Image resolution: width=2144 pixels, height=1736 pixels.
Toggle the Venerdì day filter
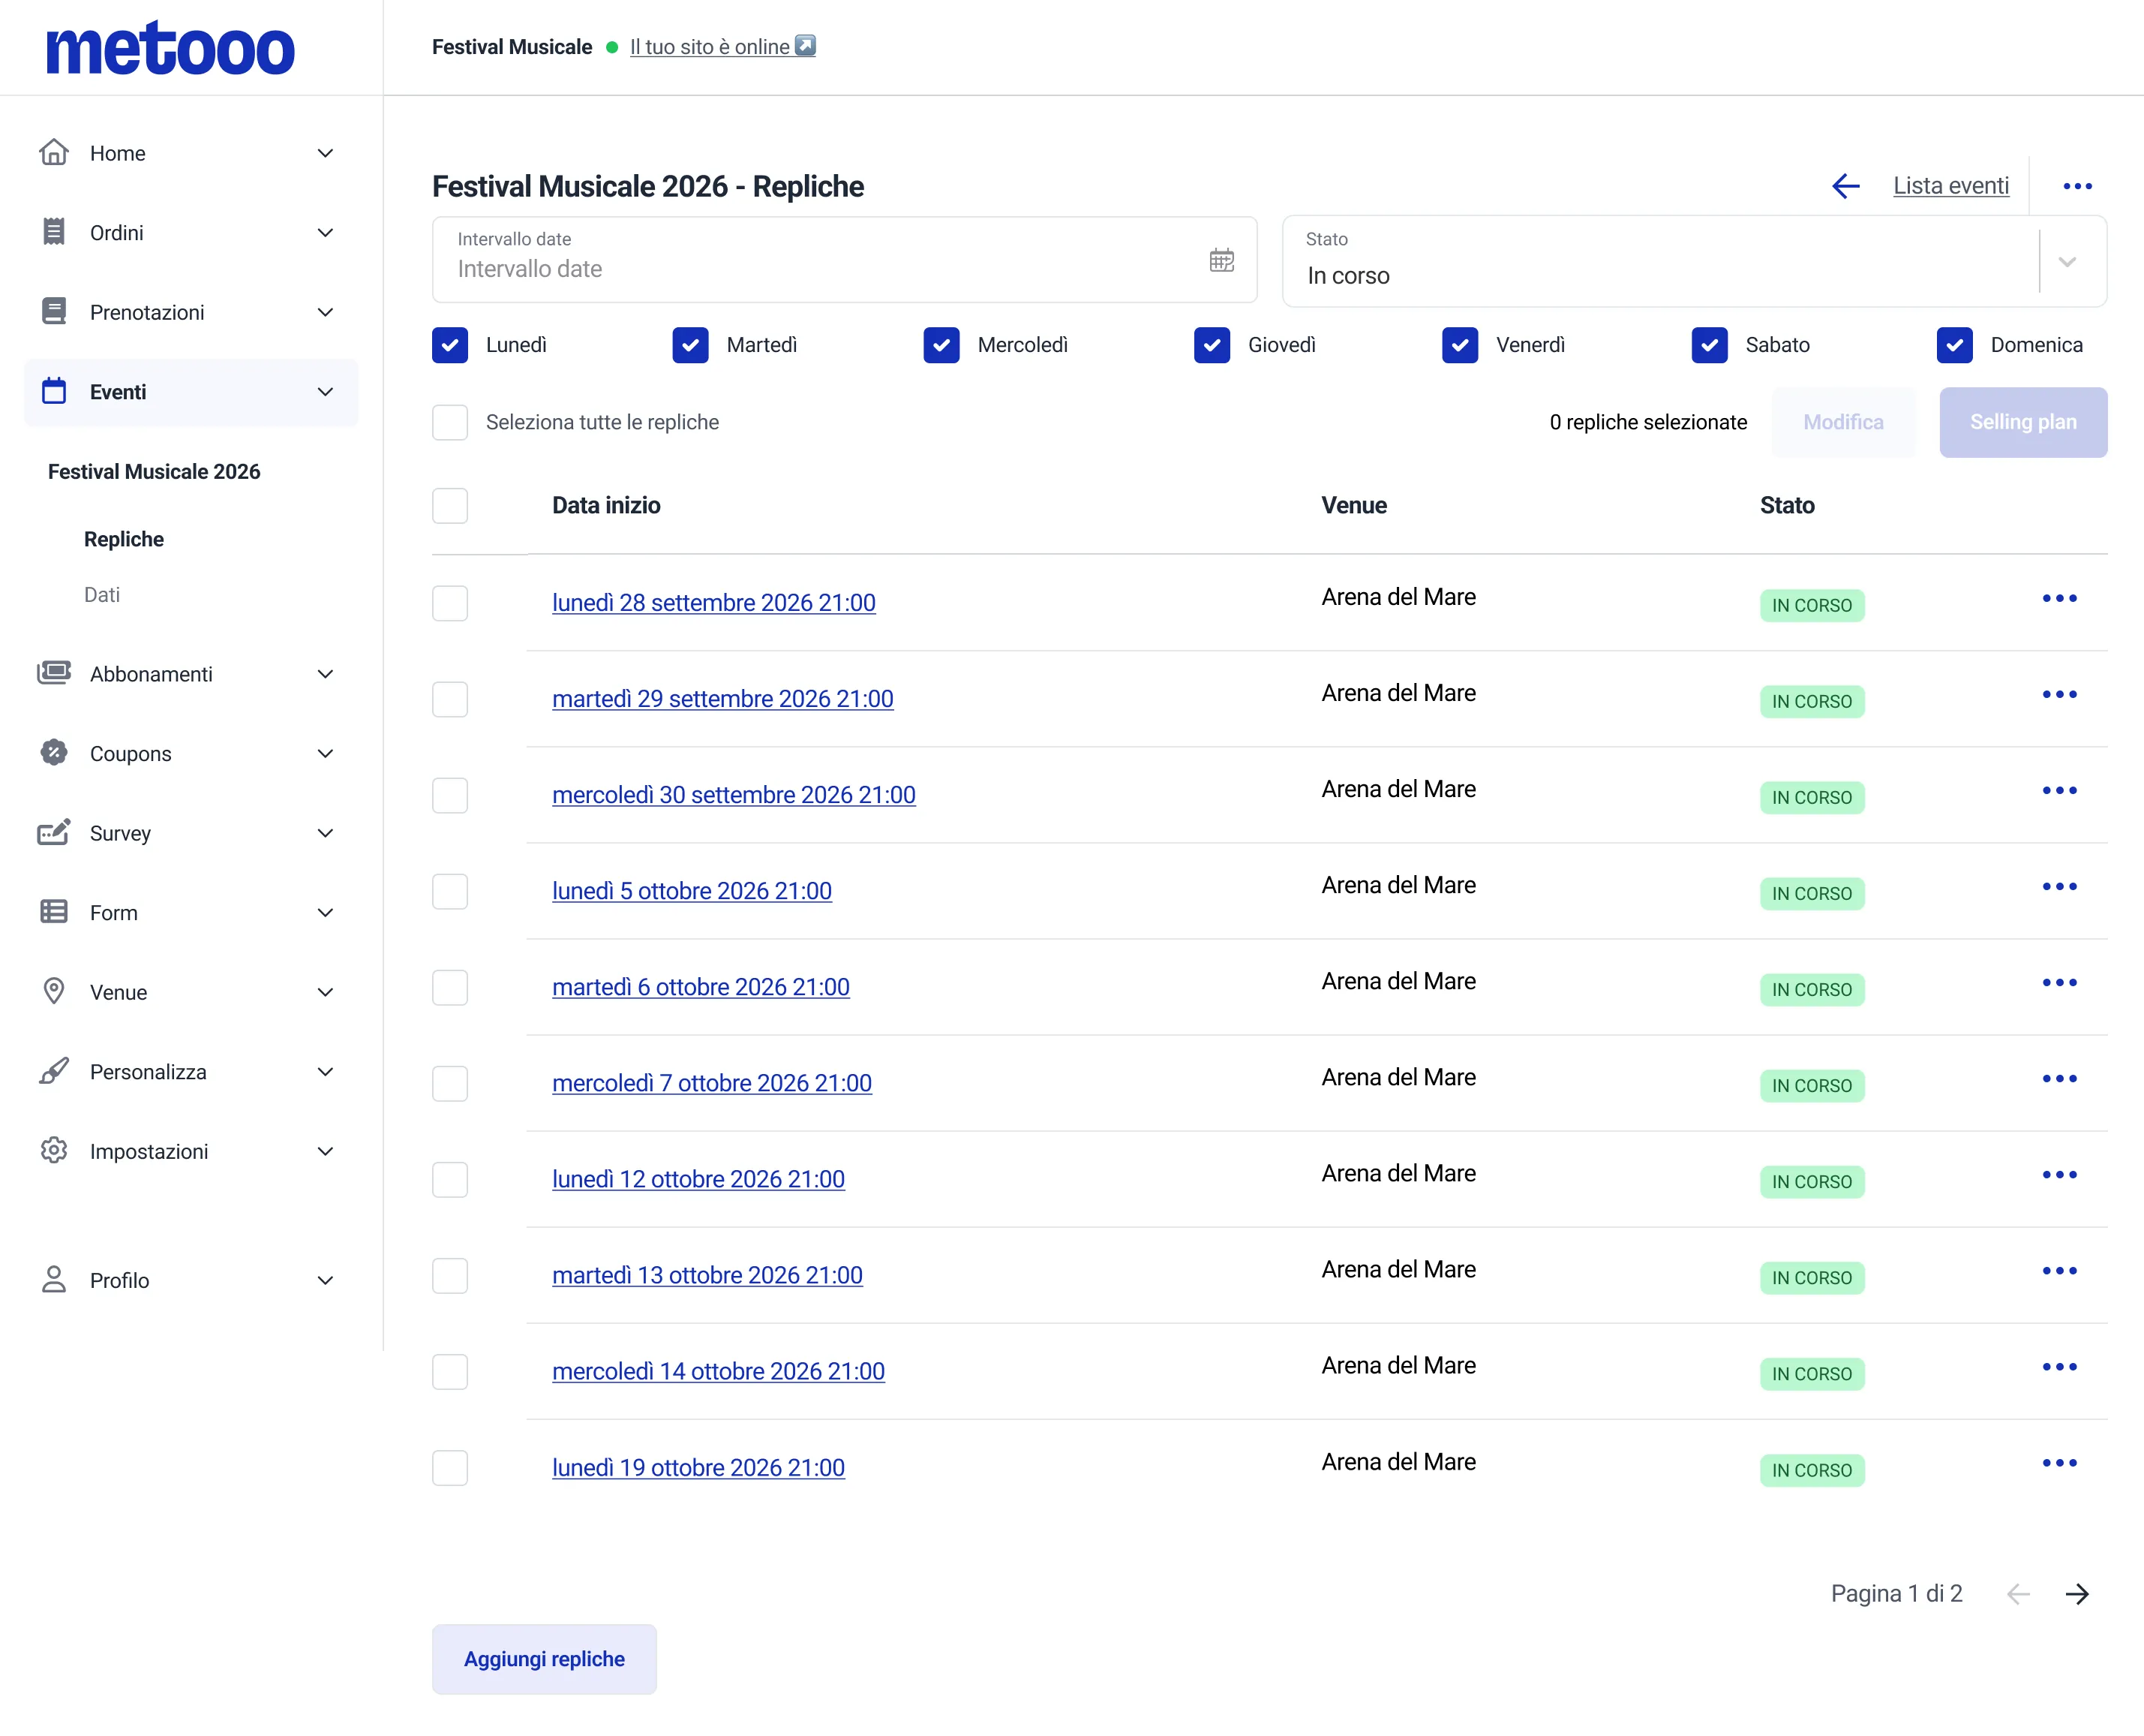[x=1461, y=345]
